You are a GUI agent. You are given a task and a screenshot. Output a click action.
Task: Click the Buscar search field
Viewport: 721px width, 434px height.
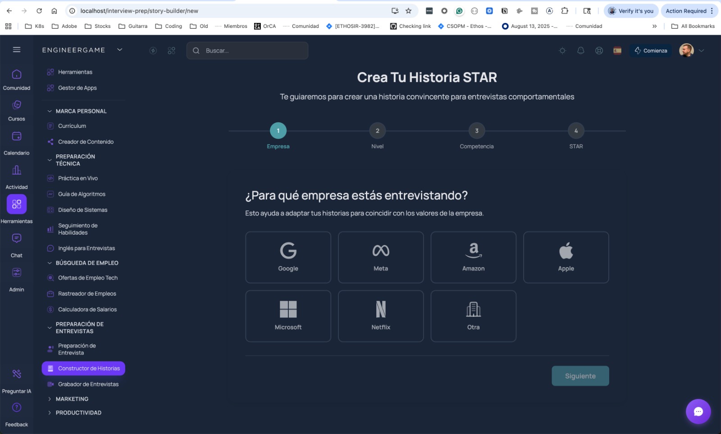tap(247, 50)
